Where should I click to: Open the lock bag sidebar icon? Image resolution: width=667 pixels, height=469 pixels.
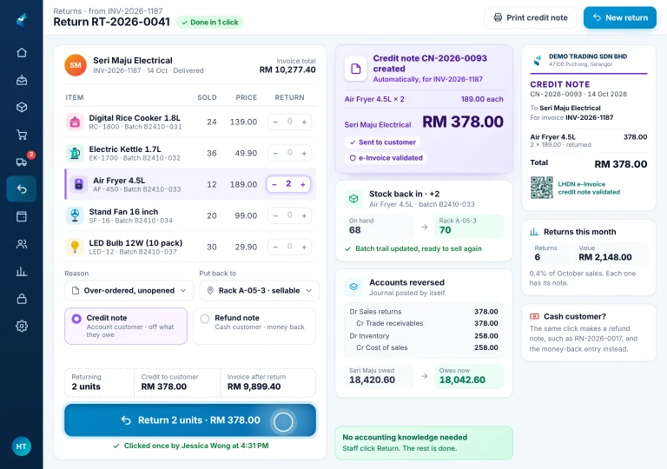[22, 299]
